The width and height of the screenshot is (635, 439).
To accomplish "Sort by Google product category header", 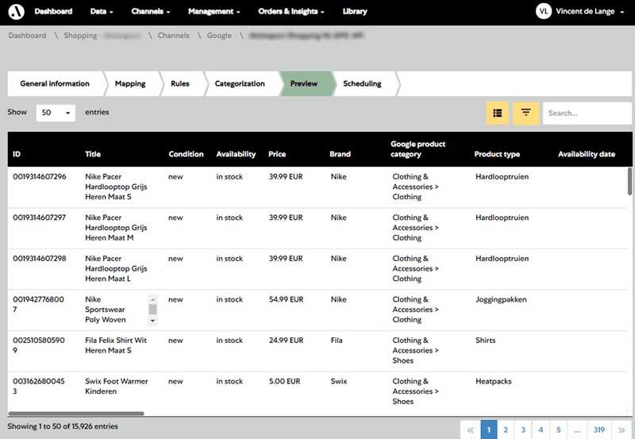I will tap(418, 149).
